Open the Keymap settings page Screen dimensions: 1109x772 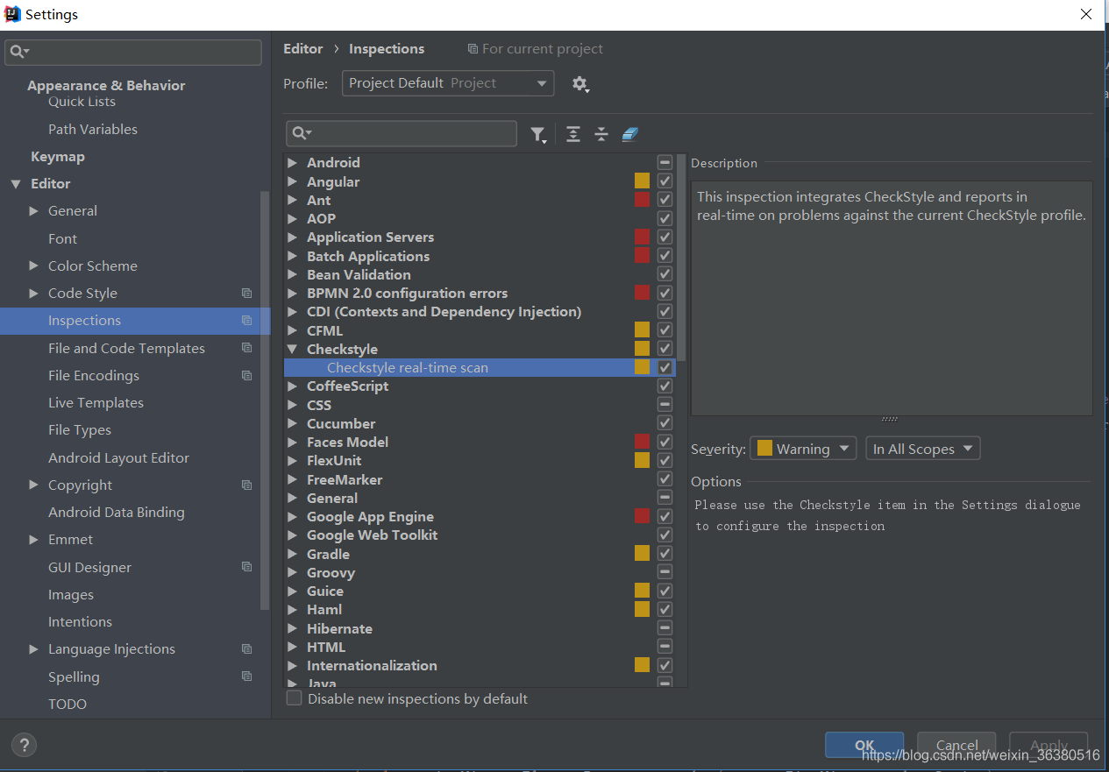(58, 156)
